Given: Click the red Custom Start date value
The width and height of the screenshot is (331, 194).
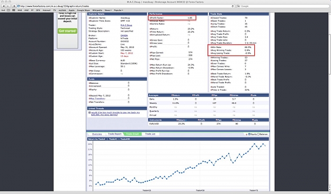Looking at the screenshot, I should coord(127,53).
